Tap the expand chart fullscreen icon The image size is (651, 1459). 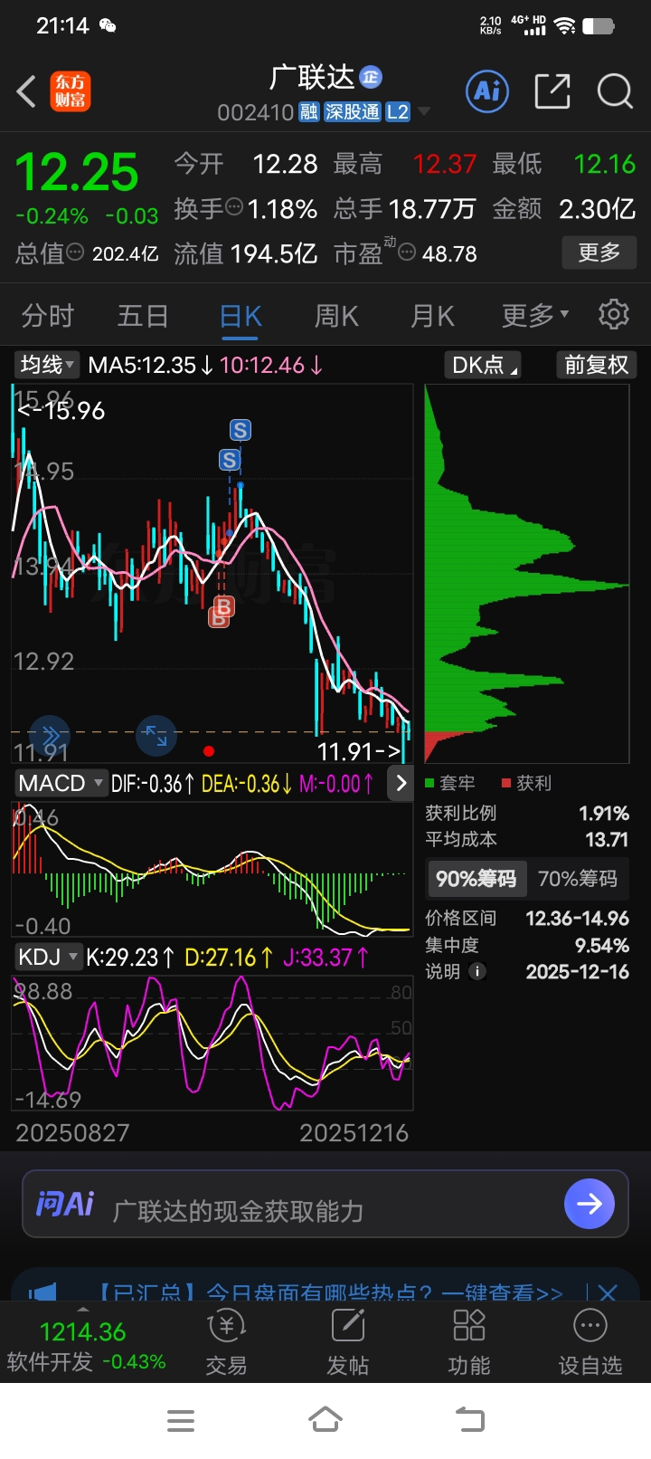(x=156, y=735)
